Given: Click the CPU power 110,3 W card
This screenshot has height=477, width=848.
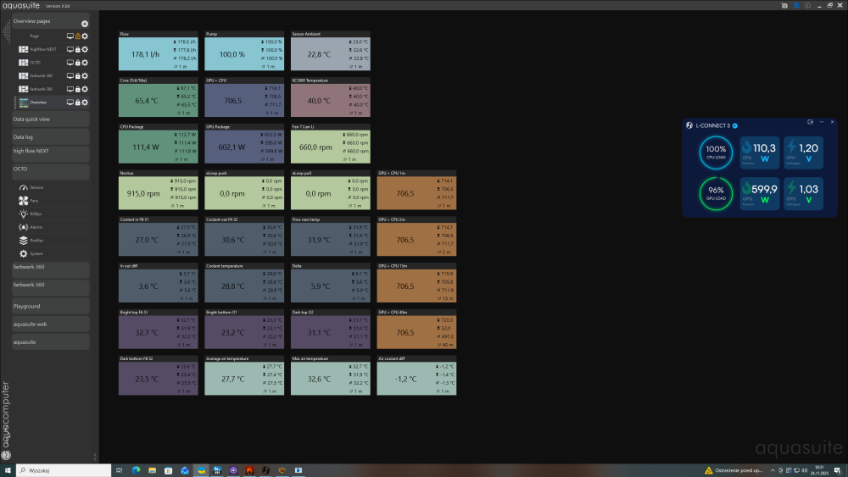Looking at the screenshot, I should point(760,153).
